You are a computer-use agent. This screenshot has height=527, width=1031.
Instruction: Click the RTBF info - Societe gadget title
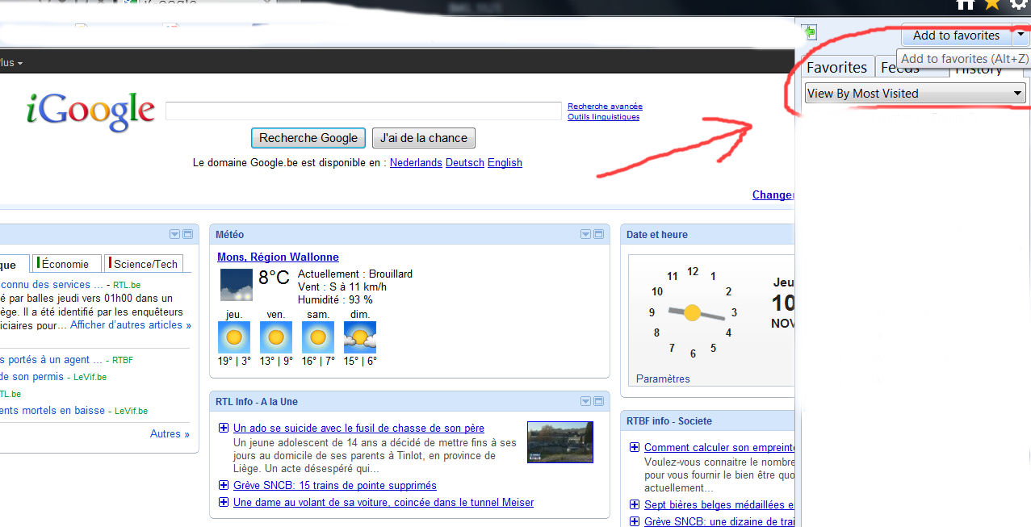(669, 421)
